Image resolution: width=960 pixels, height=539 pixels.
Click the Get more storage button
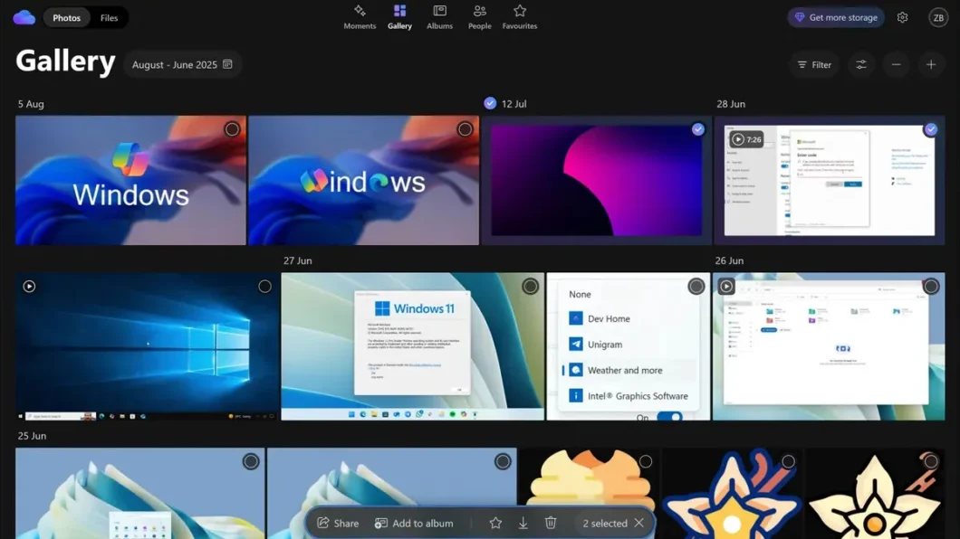pyautogui.click(x=835, y=16)
